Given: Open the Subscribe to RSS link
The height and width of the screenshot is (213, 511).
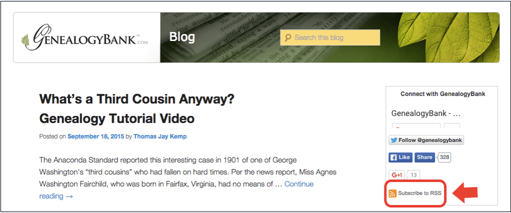Looking at the screenshot, I should (419, 193).
